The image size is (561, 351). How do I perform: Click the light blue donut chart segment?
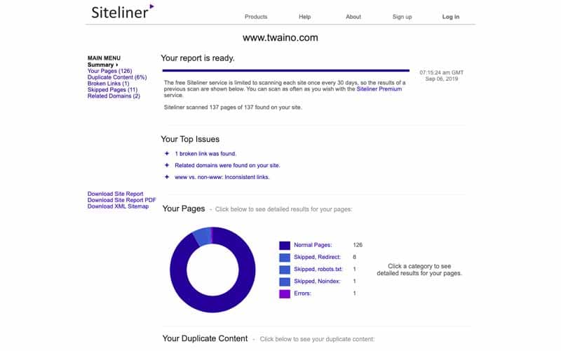203,237
